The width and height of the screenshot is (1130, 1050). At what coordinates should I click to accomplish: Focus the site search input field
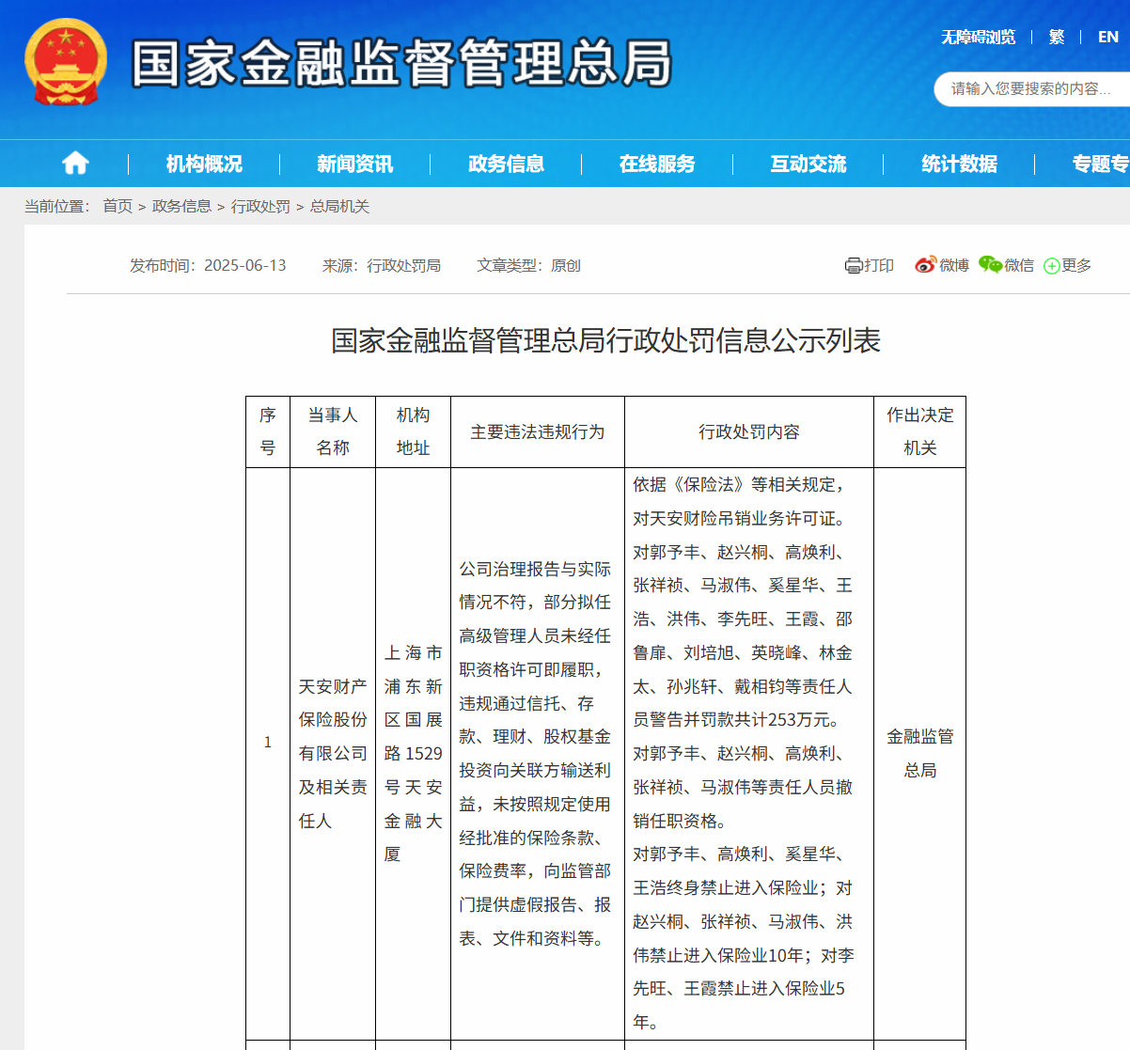[1032, 89]
